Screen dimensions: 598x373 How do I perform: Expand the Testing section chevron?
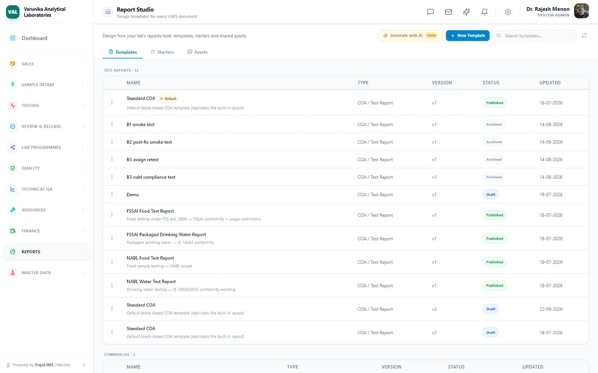coord(83,106)
